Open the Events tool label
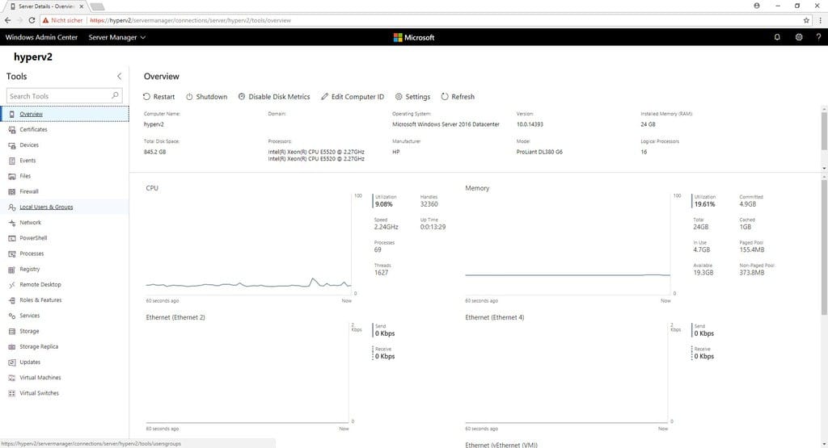 click(x=27, y=161)
